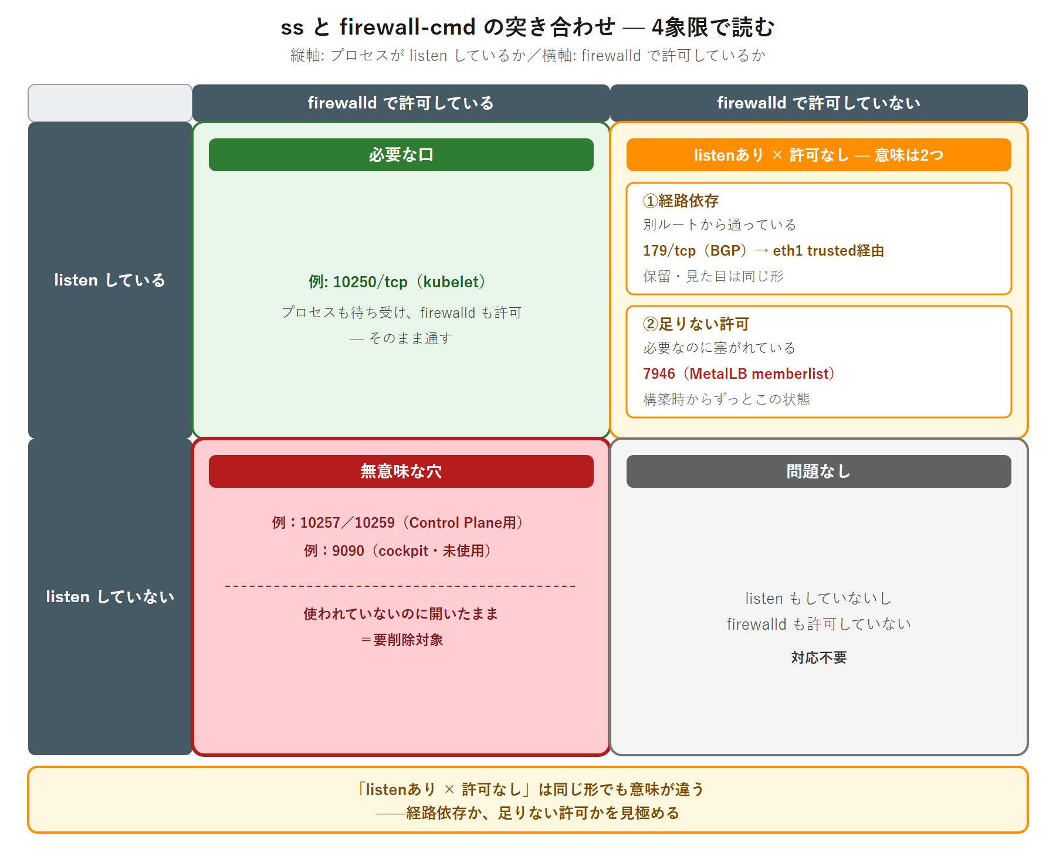Click the orange label 'listenあり × 許可なし — 意味は2つ'
Viewport: 1056px width, 856px height.
pos(819,155)
